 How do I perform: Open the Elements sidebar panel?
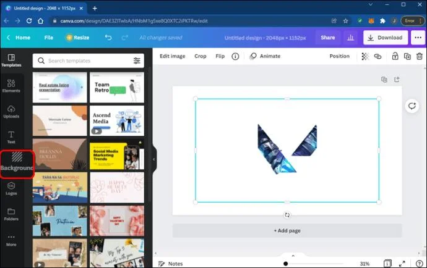tap(11, 86)
